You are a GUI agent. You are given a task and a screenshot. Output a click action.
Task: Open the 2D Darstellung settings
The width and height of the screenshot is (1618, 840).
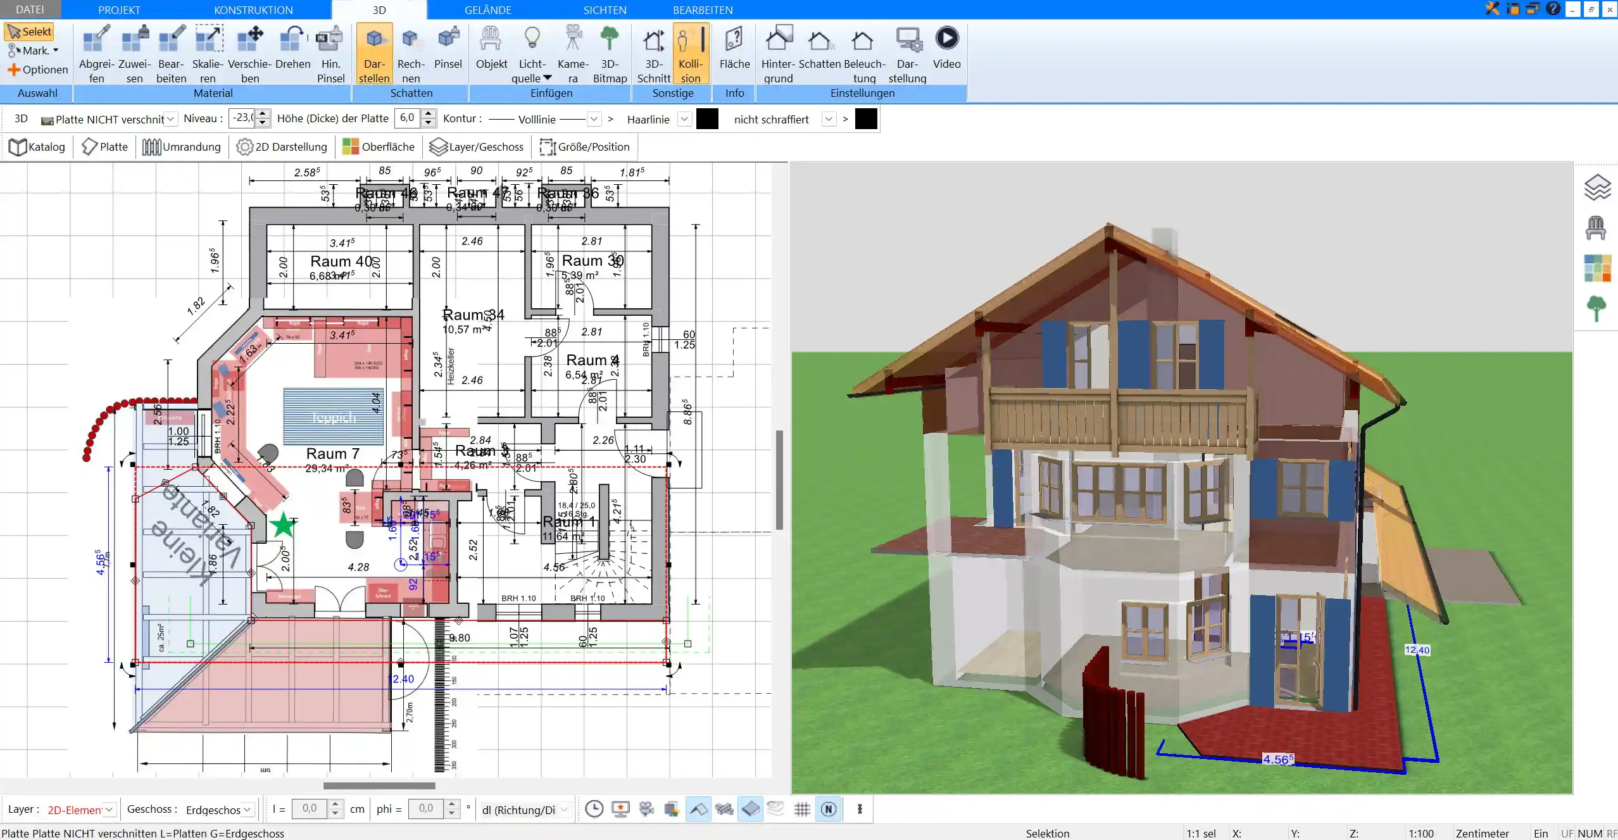coord(282,147)
